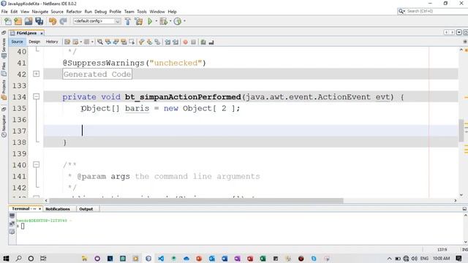This screenshot has height=263, width=468.
Task: Open the File menu
Action: pyautogui.click(x=4, y=12)
